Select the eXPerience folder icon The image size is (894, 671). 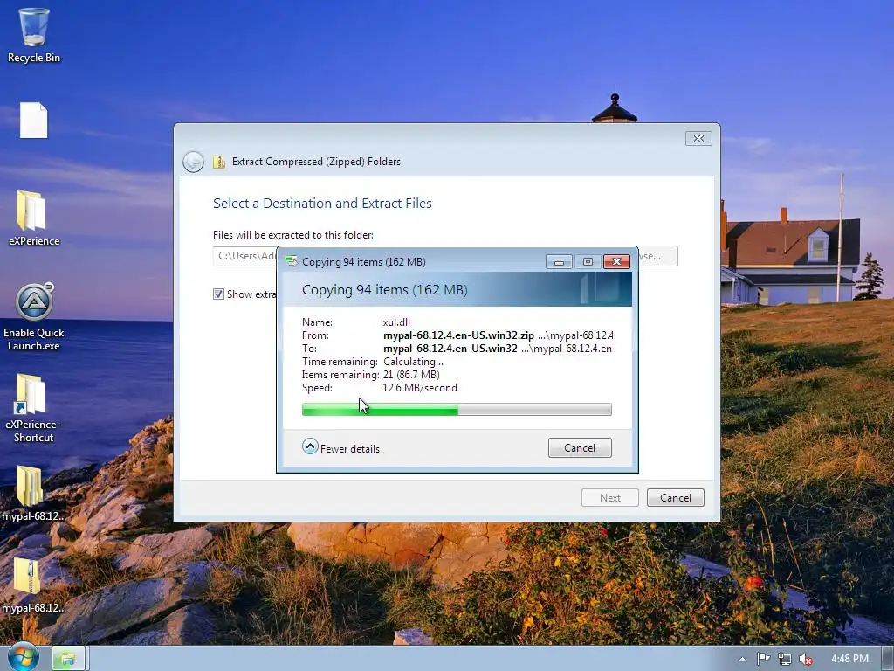pos(34,218)
